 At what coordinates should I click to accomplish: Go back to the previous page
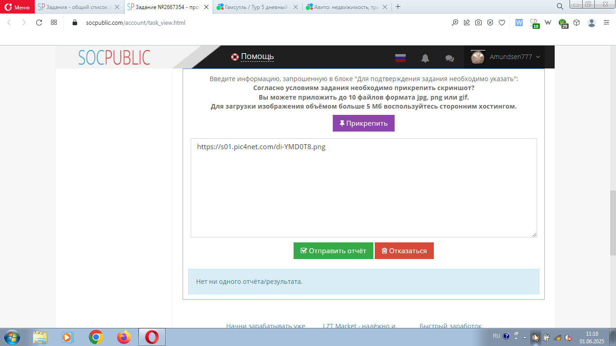point(9,23)
